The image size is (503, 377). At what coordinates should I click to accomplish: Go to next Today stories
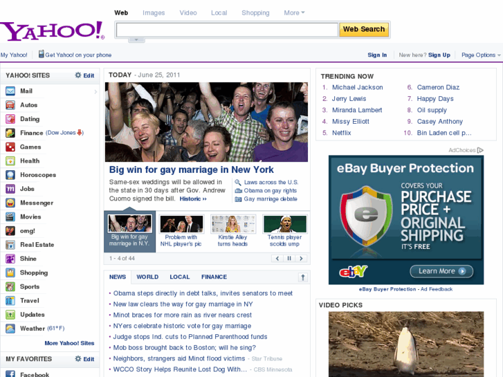pos(301,258)
